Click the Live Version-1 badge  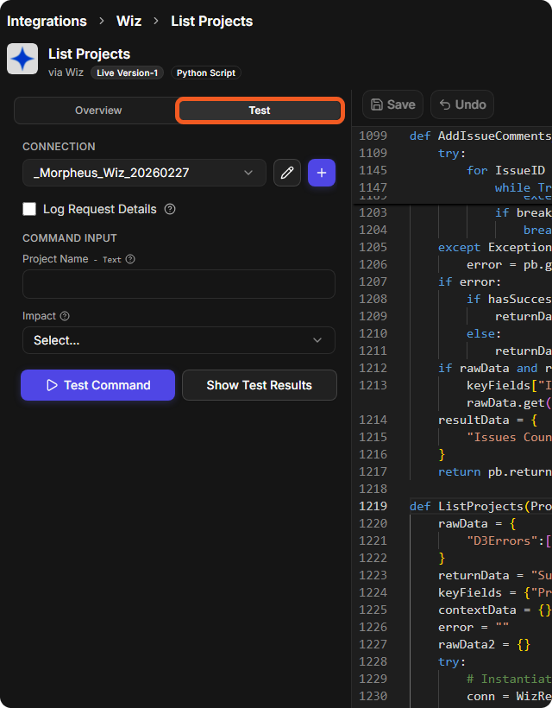pos(127,73)
